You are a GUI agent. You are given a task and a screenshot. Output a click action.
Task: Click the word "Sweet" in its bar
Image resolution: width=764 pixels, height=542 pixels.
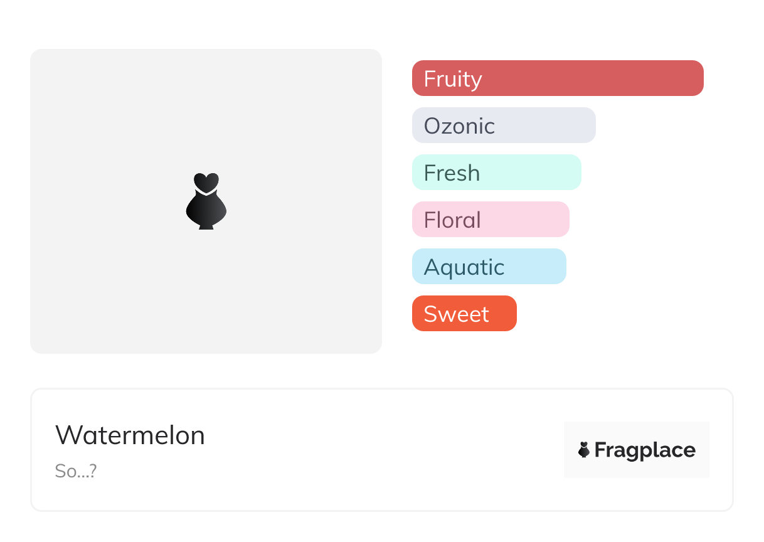(456, 314)
